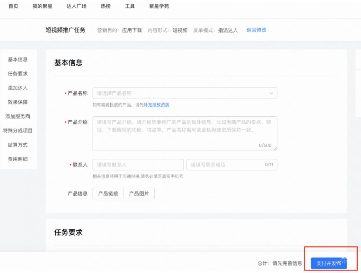Screen dimensions: 361x273
Task: Open the 产品名称 selection dropdown
Action: (x=185, y=93)
